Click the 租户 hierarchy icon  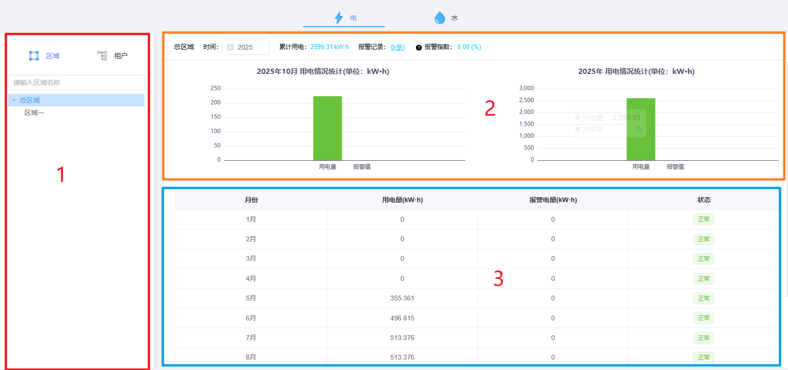coord(102,56)
